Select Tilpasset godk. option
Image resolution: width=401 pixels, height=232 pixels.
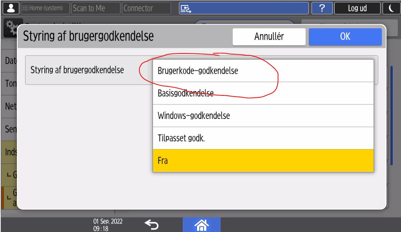point(263,138)
